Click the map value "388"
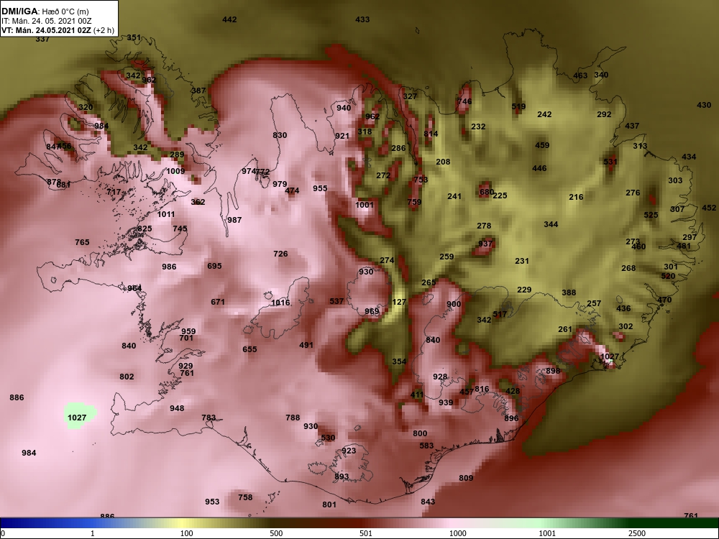 tap(569, 292)
